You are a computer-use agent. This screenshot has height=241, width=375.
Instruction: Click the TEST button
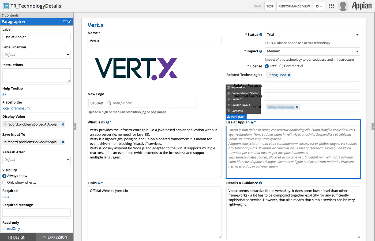point(270,6)
